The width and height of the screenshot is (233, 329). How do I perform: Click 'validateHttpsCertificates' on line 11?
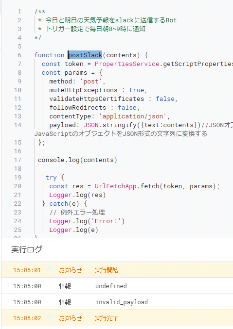(97, 99)
